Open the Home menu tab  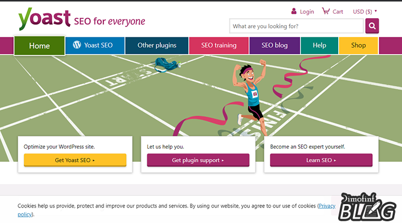pos(40,46)
